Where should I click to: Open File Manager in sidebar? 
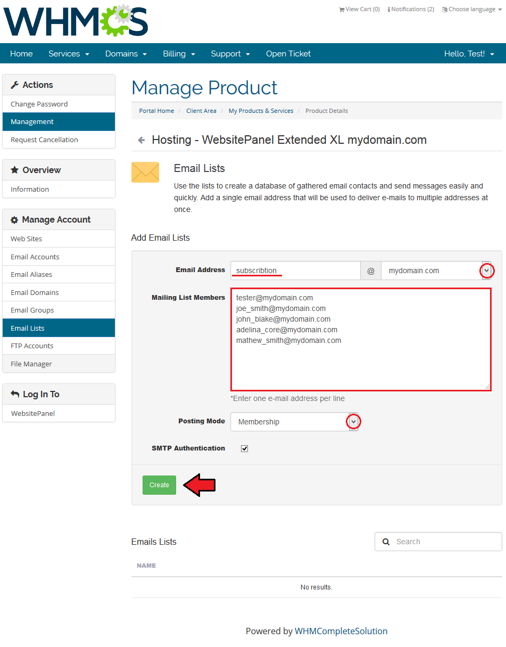(x=59, y=364)
